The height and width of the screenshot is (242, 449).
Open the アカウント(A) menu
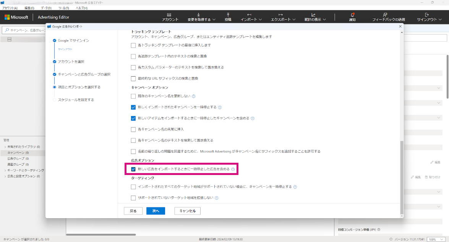tap(10, 8)
